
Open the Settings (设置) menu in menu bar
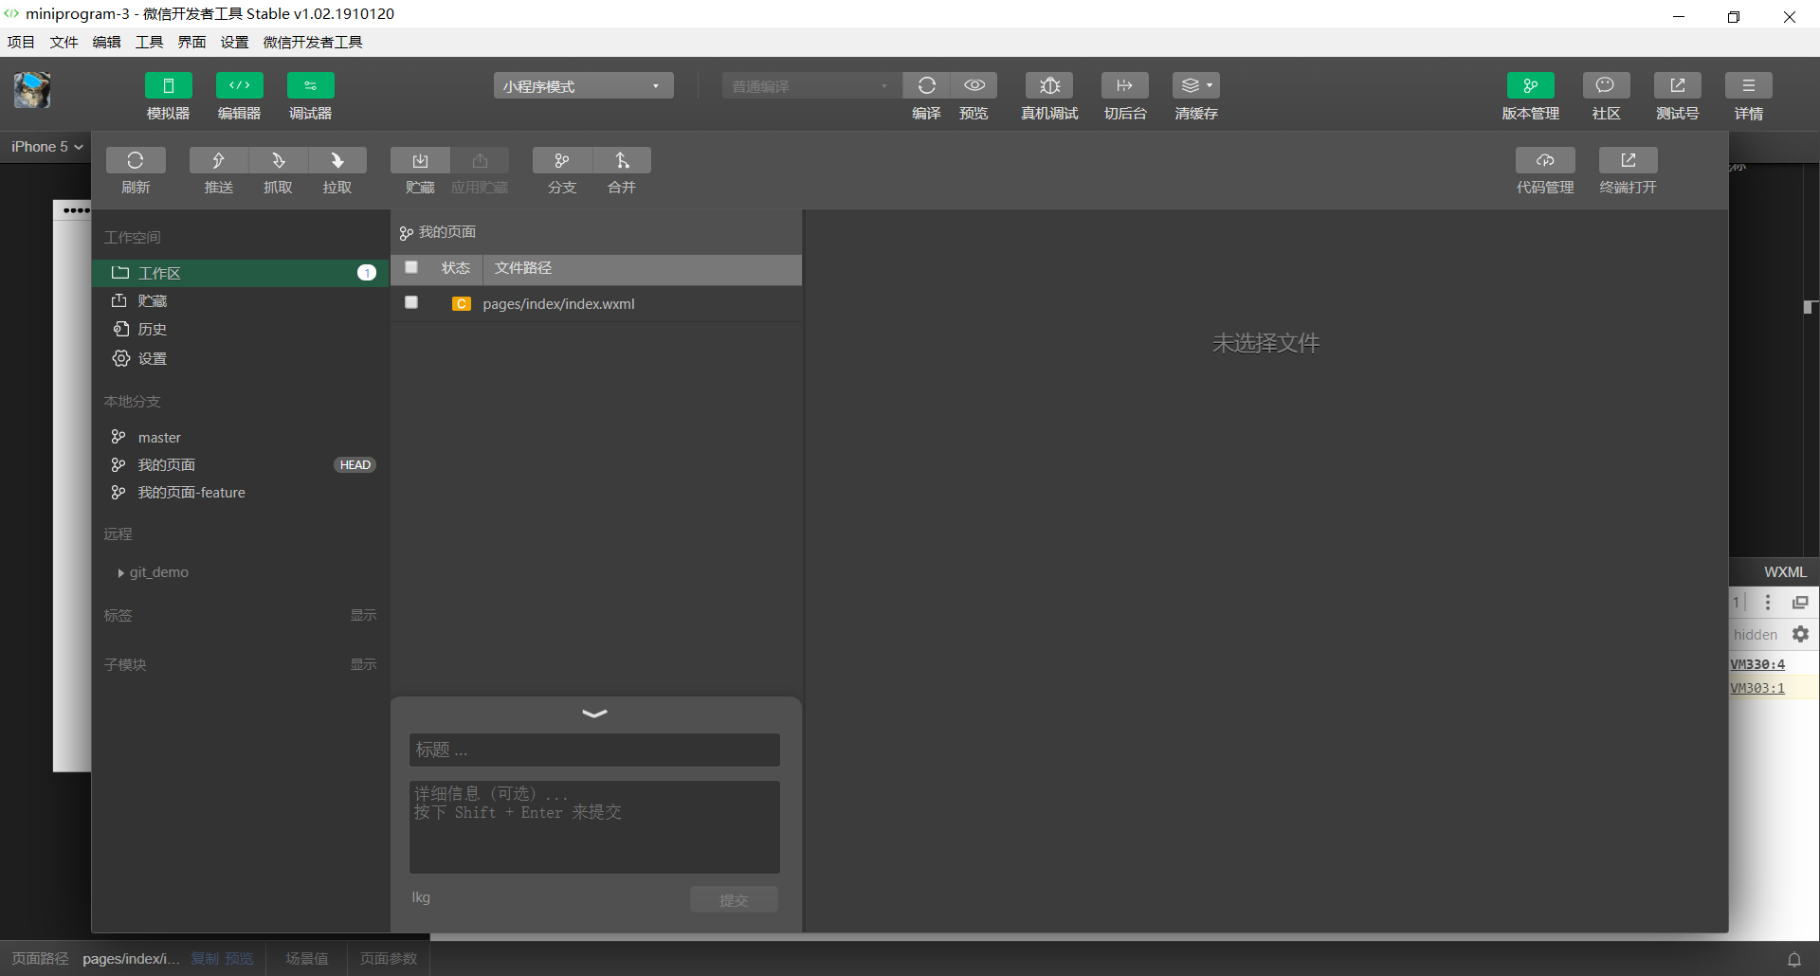pos(234,43)
